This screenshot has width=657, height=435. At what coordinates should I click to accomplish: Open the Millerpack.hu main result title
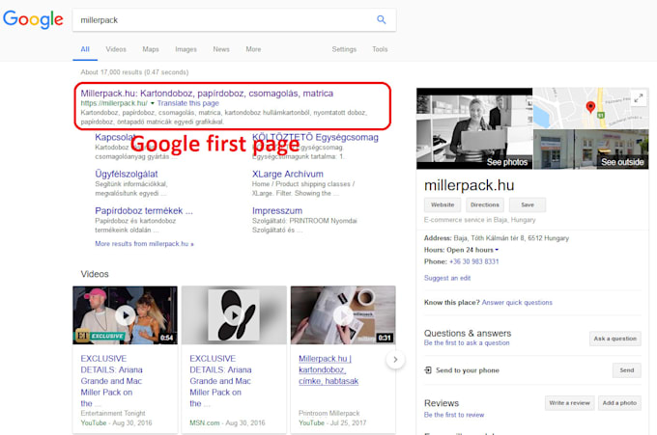point(207,94)
